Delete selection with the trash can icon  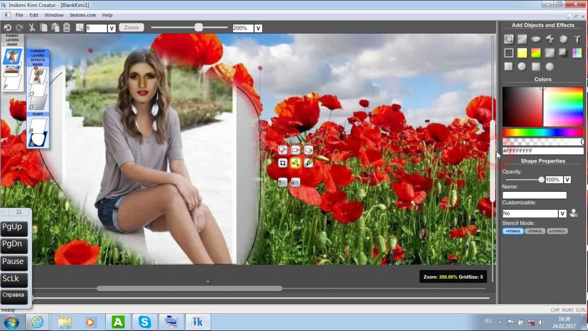point(67,28)
